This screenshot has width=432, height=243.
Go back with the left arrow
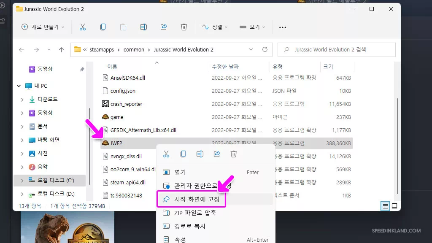pyautogui.click(x=22, y=50)
